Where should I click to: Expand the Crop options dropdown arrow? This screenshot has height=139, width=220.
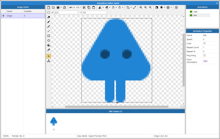pyautogui.click(x=131, y=7)
